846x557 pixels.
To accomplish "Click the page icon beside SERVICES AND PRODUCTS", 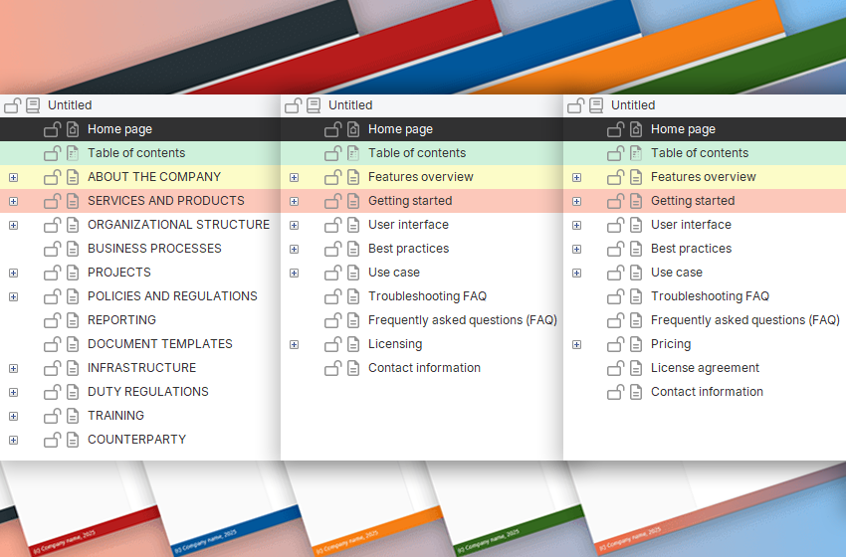I will (73, 201).
